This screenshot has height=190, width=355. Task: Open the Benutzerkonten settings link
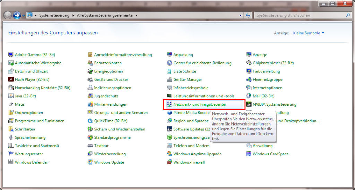[108, 63]
